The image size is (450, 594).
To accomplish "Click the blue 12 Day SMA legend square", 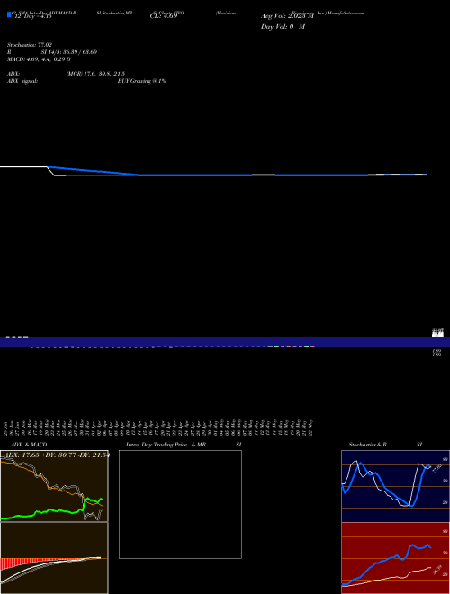I will click(10, 14).
